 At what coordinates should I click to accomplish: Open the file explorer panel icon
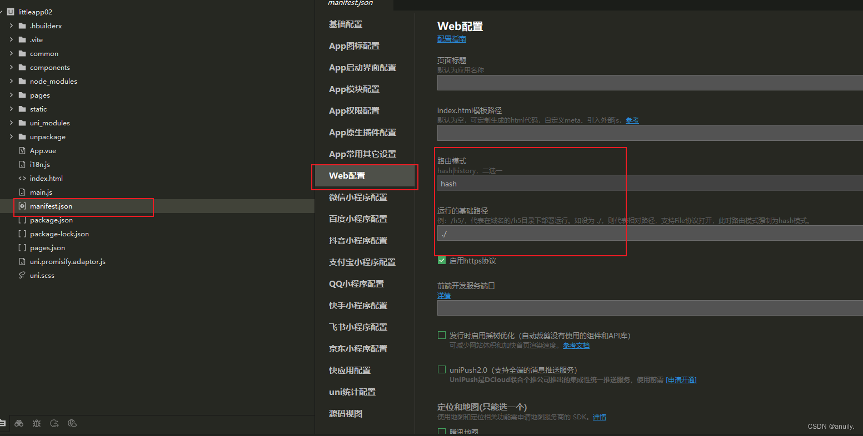(x=4, y=423)
